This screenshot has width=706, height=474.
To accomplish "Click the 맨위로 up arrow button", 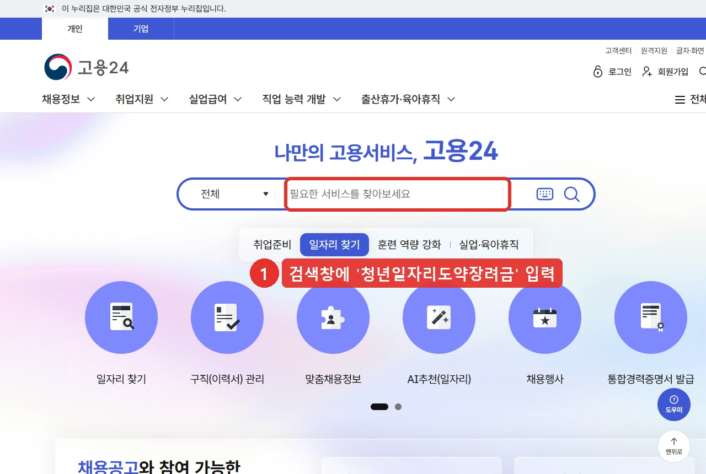I will tap(674, 446).
